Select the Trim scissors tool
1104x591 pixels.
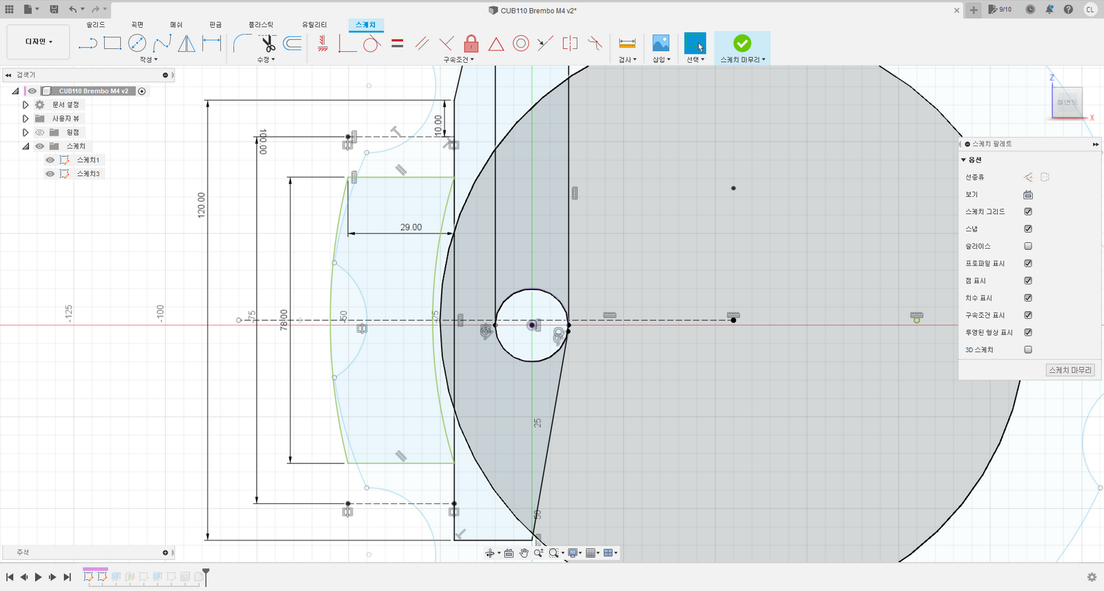(268, 43)
